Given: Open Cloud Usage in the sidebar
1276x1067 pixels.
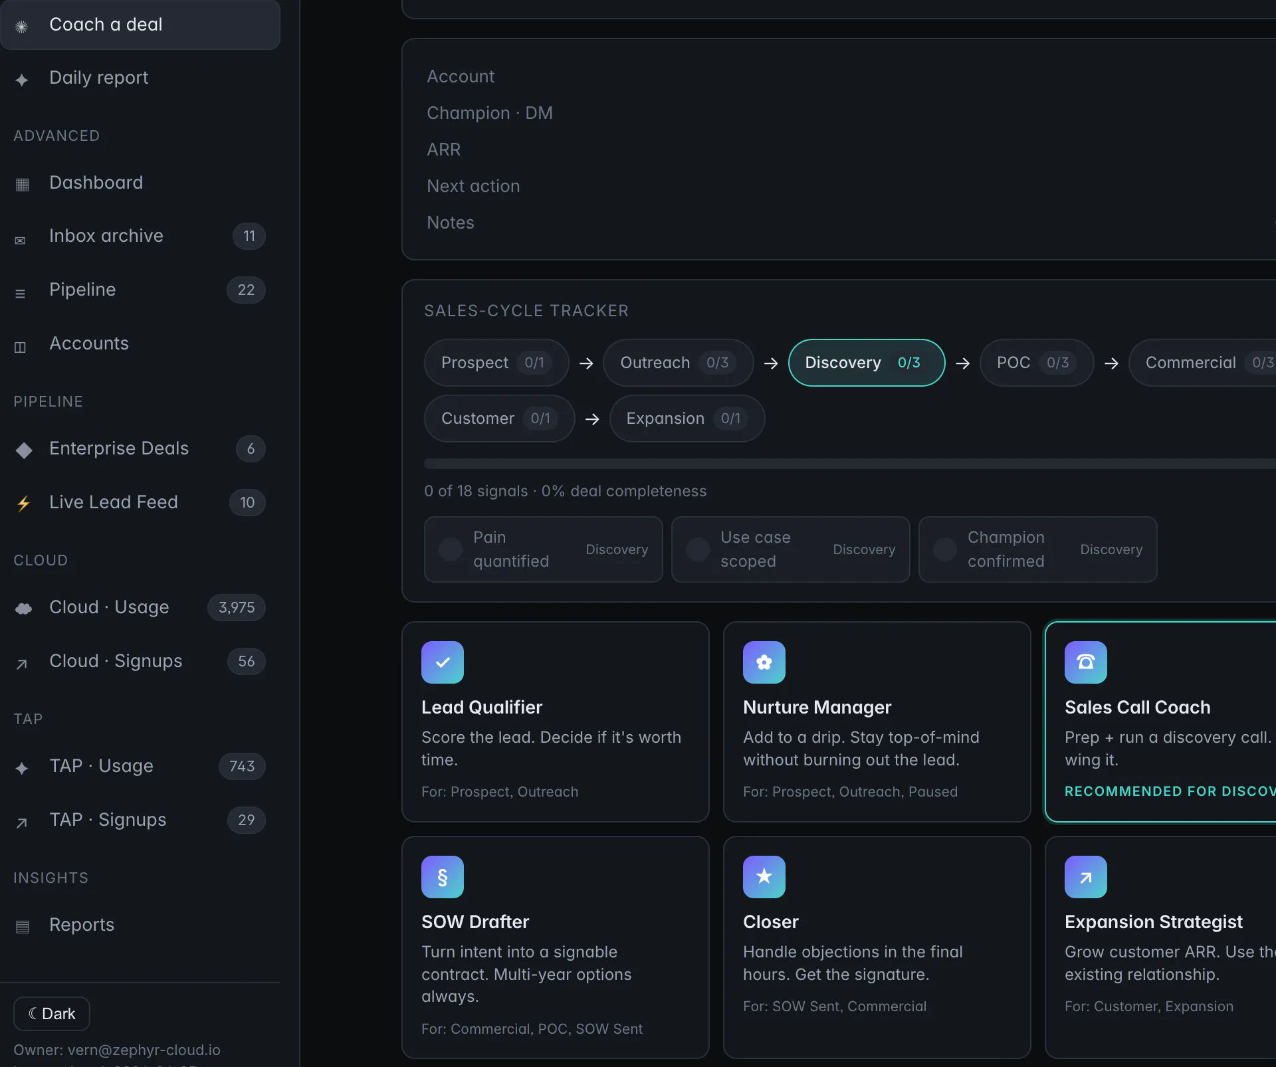Looking at the screenshot, I should [x=140, y=607].
